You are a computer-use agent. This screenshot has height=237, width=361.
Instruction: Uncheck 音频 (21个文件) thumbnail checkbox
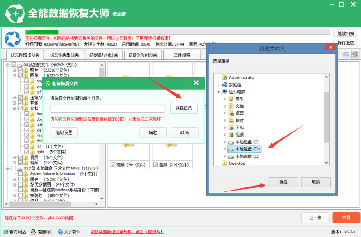pyautogui.click(x=156, y=164)
